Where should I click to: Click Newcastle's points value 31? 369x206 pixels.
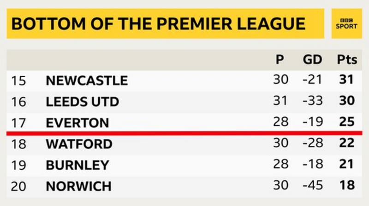[346, 80]
